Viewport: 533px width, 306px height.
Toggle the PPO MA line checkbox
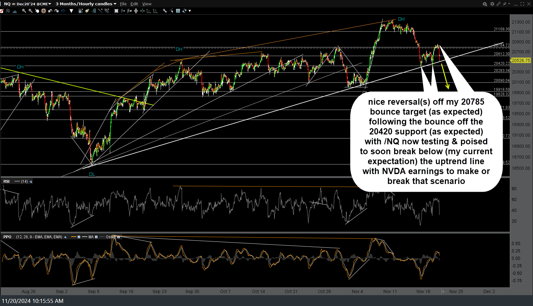96,237
